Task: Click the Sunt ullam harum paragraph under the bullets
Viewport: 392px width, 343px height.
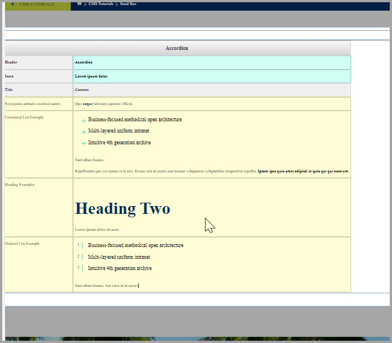Action: coord(89,160)
